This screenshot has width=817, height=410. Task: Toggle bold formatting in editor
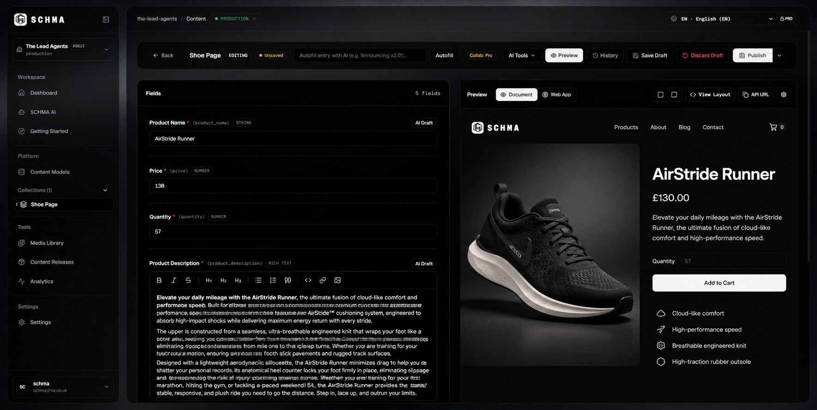159,280
